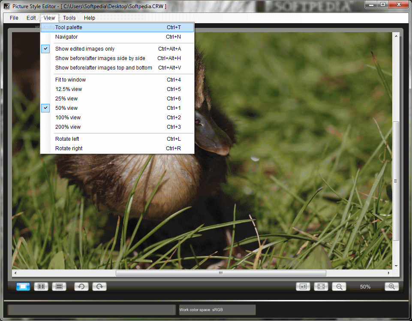Click the horizontal scrollbar right arrow
Screen dimensions: 412x321
[388, 273]
